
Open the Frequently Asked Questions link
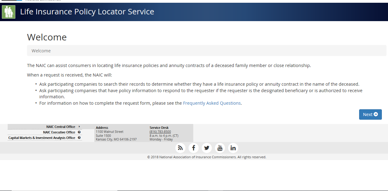212,103
